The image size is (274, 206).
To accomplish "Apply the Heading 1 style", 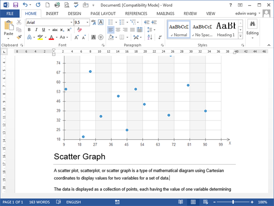I will (226, 29).
